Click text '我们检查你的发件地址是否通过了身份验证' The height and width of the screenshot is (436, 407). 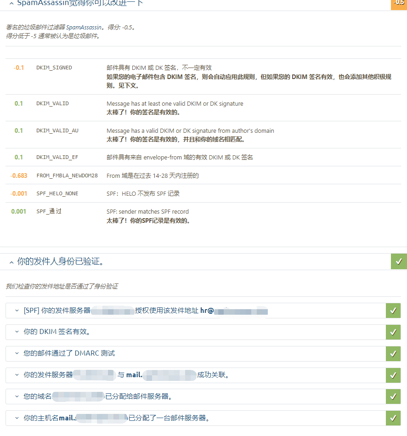coord(62,286)
